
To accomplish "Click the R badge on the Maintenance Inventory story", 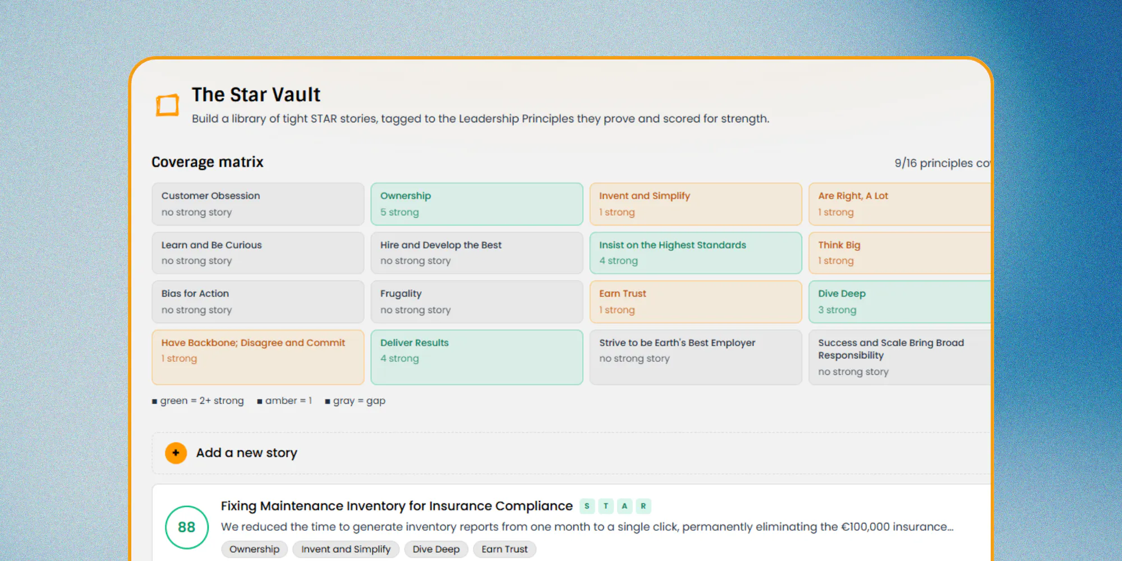I will coord(643,506).
